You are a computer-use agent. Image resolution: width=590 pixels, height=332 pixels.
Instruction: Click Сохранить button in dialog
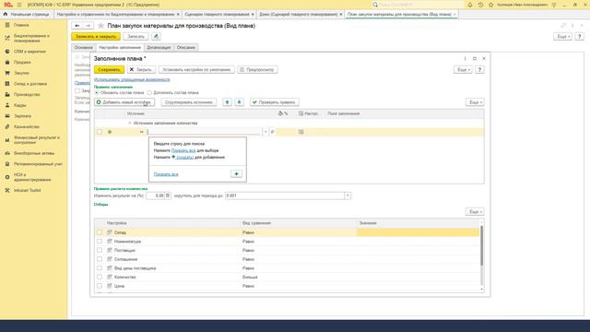(x=109, y=70)
